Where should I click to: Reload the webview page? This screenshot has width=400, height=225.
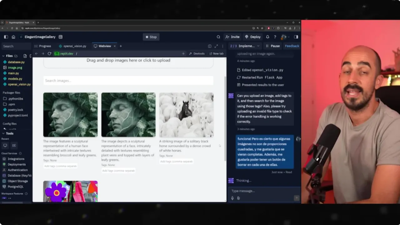tap(49, 54)
